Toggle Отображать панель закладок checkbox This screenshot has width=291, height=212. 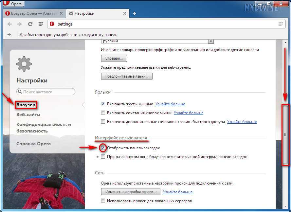tap(103, 148)
